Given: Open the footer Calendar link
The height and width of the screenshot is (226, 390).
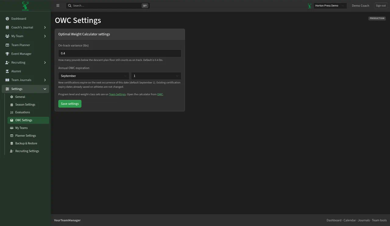Looking at the screenshot, I should 349,220.
